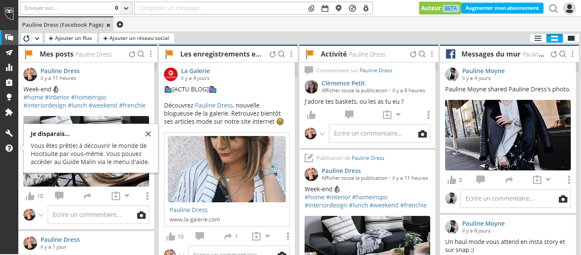Click 'Augmenter mon abonnement' button
The width and height of the screenshot is (581, 255).
tap(502, 8)
